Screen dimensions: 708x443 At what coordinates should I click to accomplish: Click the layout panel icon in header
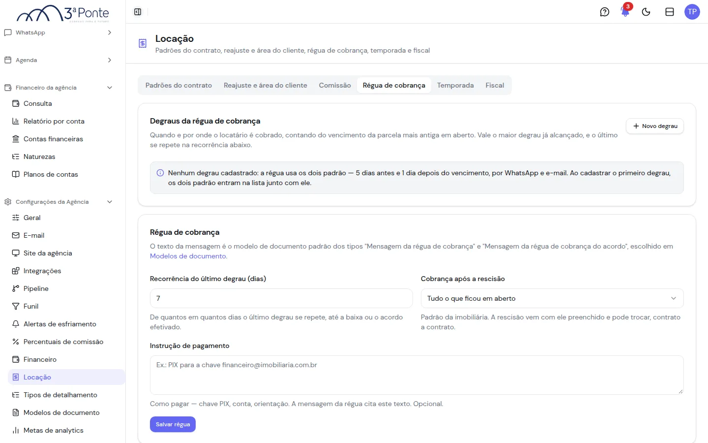click(670, 12)
